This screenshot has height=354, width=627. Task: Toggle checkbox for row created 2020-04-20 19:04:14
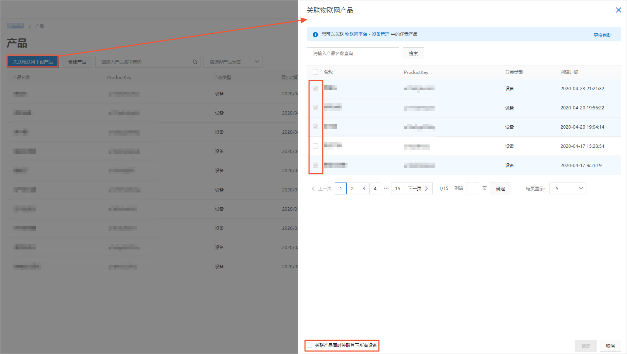[x=315, y=127]
